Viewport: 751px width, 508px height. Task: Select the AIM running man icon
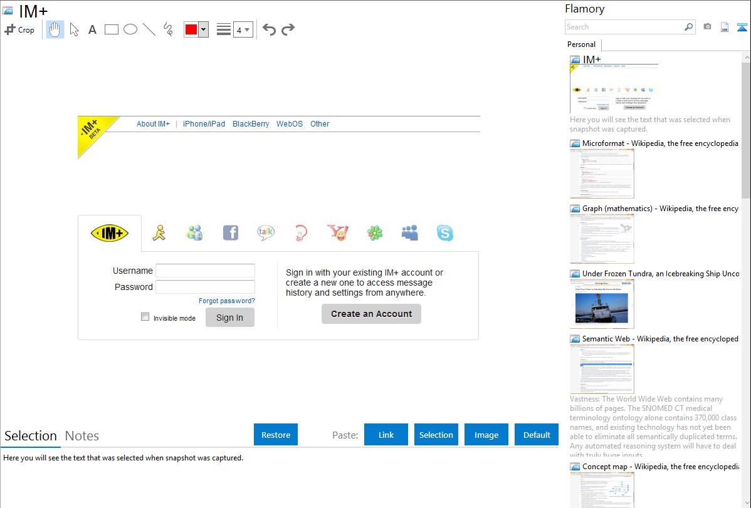[x=159, y=233]
